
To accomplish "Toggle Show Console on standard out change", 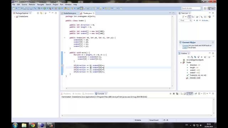I will coord(188,94).
